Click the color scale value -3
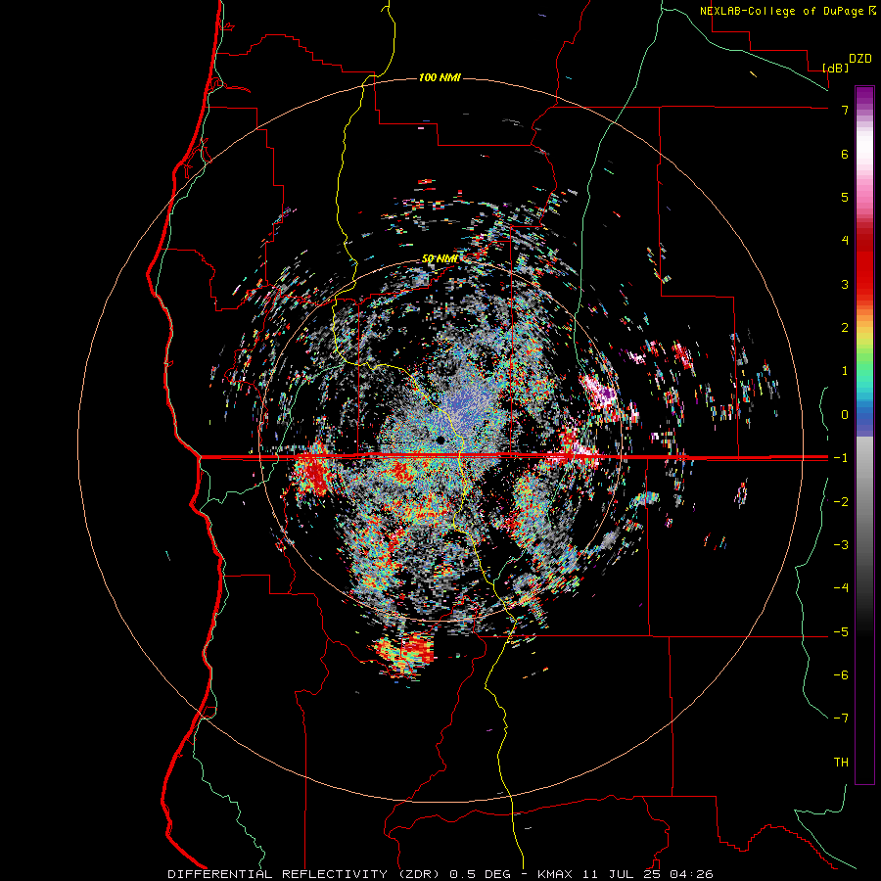 (841, 544)
